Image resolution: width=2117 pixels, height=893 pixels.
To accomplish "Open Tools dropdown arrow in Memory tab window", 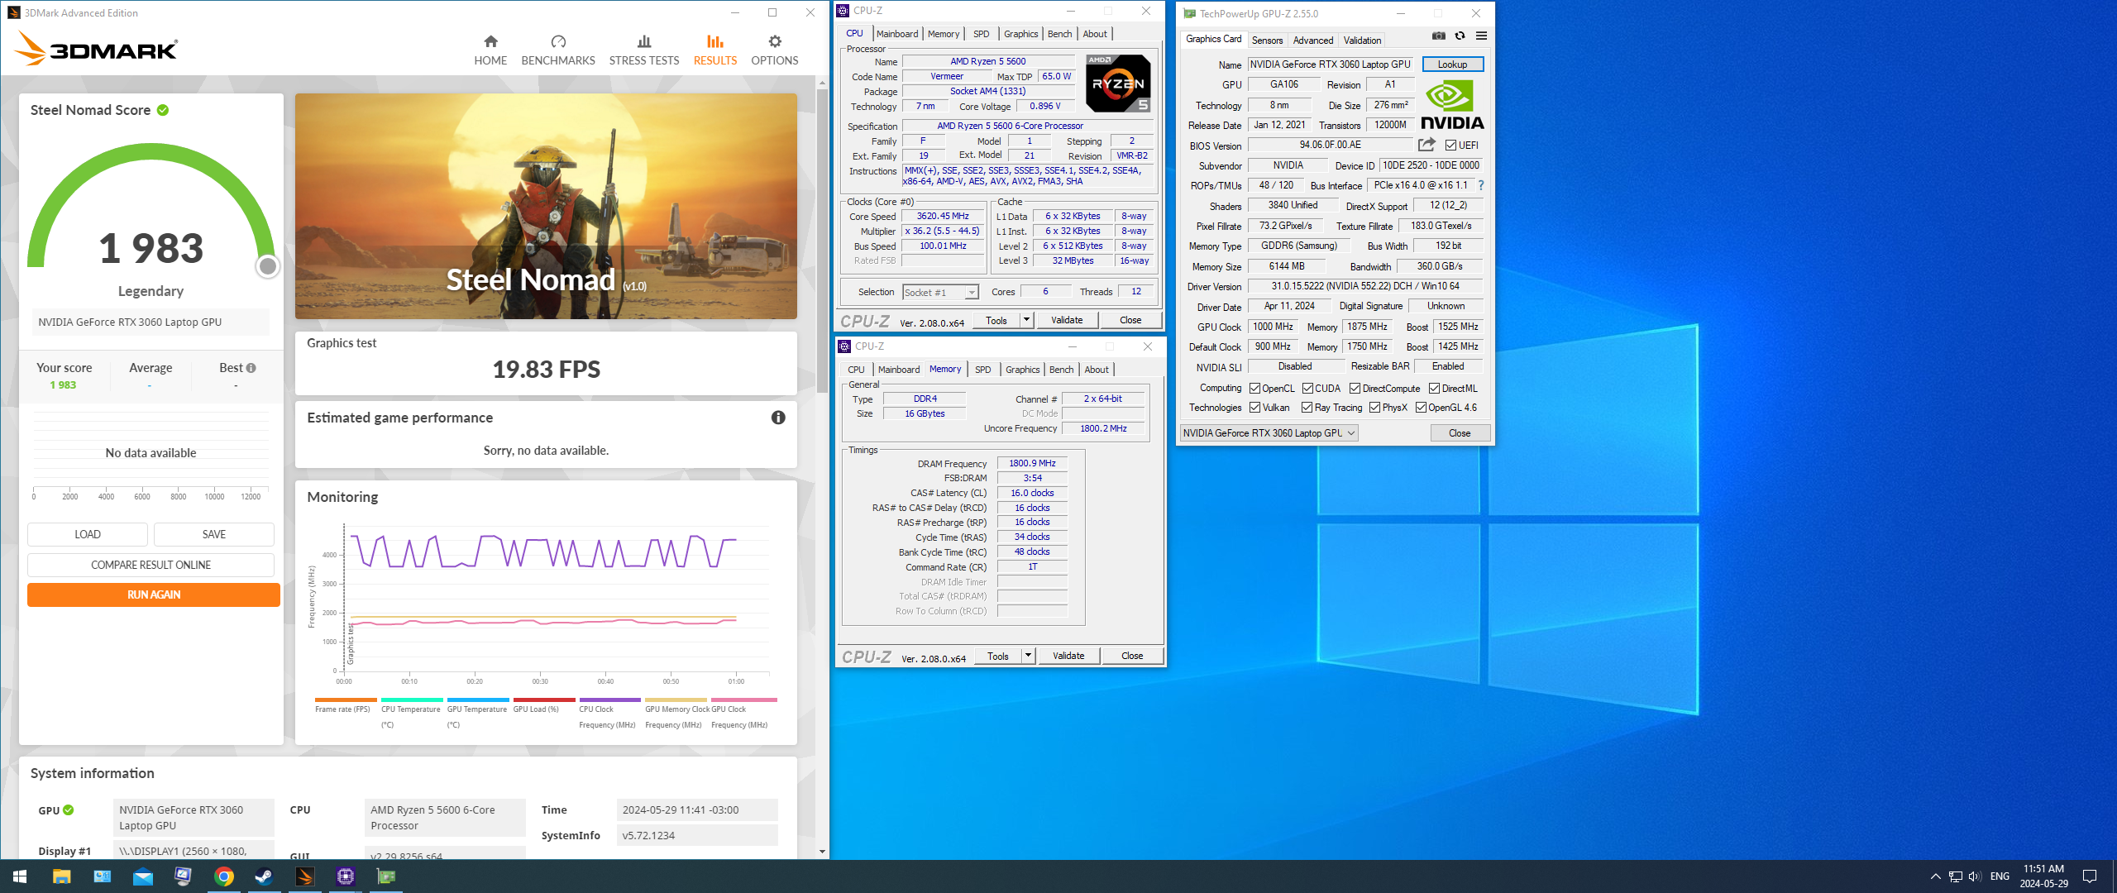I will tap(1028, 656).
